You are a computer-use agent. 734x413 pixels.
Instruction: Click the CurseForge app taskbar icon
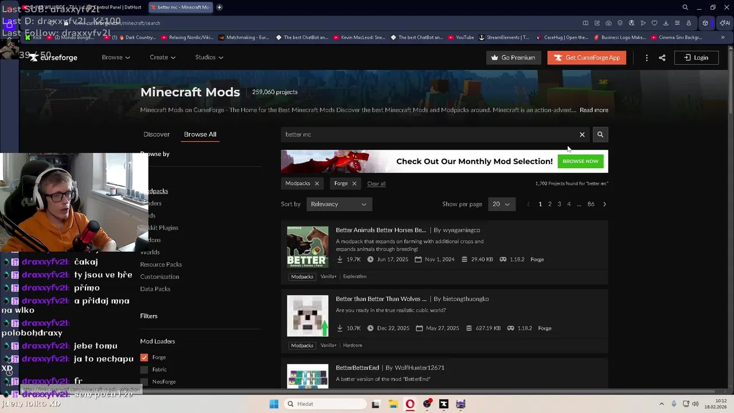tap(444, 404)
